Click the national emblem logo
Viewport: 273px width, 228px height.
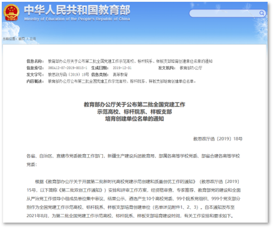(x=11, y=13)
